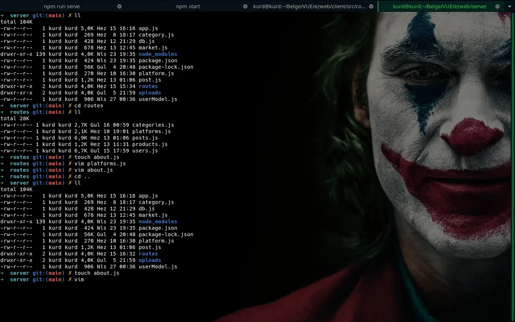
Task: Open the tab list dropdown arrow
Action: coord(510,6)
